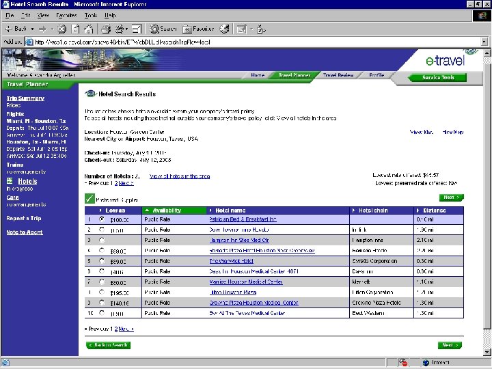The width and height of the screenshot is (492, 369).
Task: Select the radio button for Marriott Houston Medical Center
Action: point(102,282)
